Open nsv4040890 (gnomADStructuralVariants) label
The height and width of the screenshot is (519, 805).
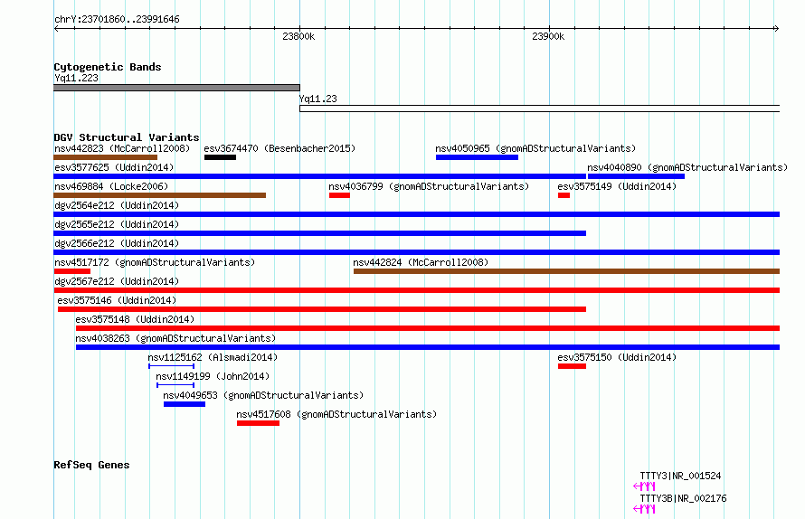click(x=687, y=167)
